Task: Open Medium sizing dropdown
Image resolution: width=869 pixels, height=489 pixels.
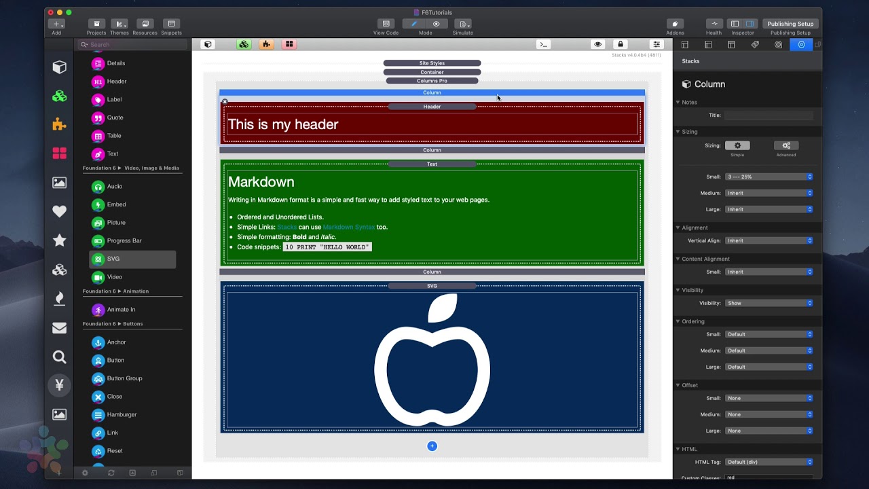Action: coord(769,193)
